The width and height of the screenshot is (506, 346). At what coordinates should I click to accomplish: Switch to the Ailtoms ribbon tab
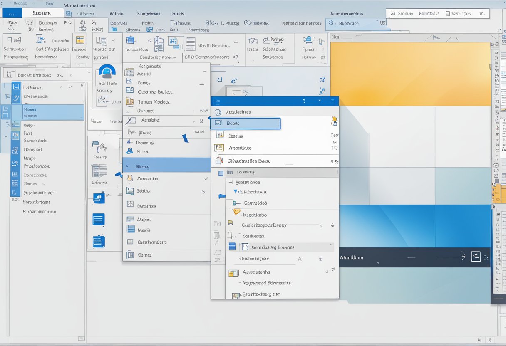[117, 13]
